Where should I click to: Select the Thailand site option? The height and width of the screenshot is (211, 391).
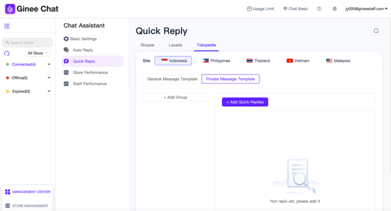[258, 61]
